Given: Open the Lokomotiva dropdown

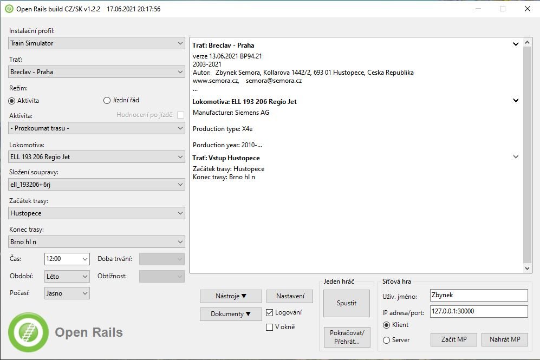Looking at the screenshot, I should [96, 157].
